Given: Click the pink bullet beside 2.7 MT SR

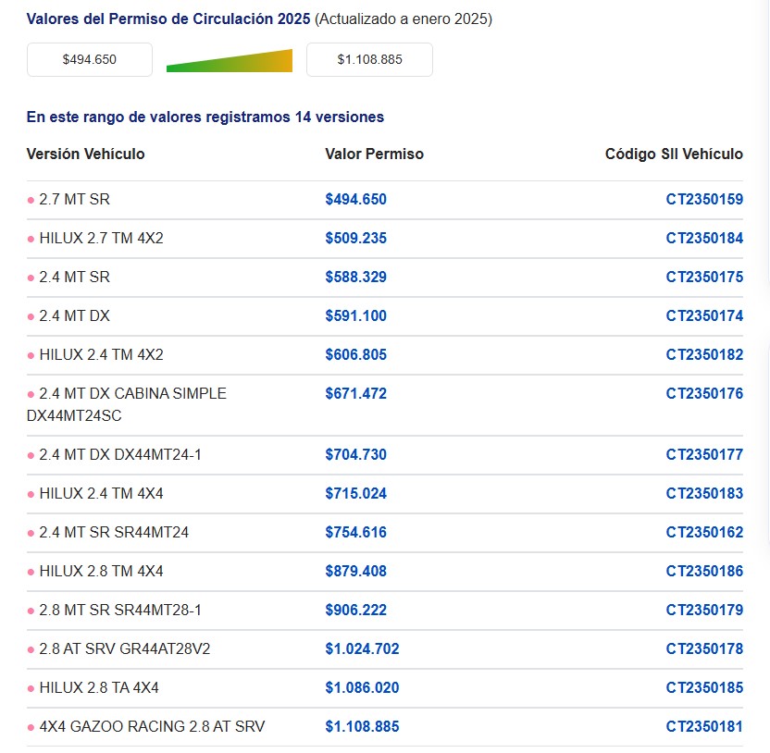Looking at the screenshot, I should [31, 200].
